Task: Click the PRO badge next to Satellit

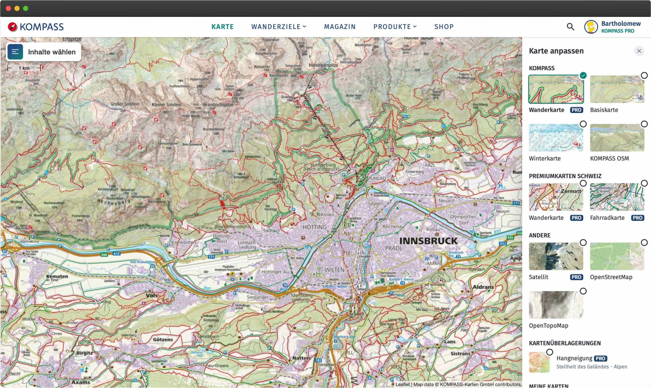Action: [576, 277]
